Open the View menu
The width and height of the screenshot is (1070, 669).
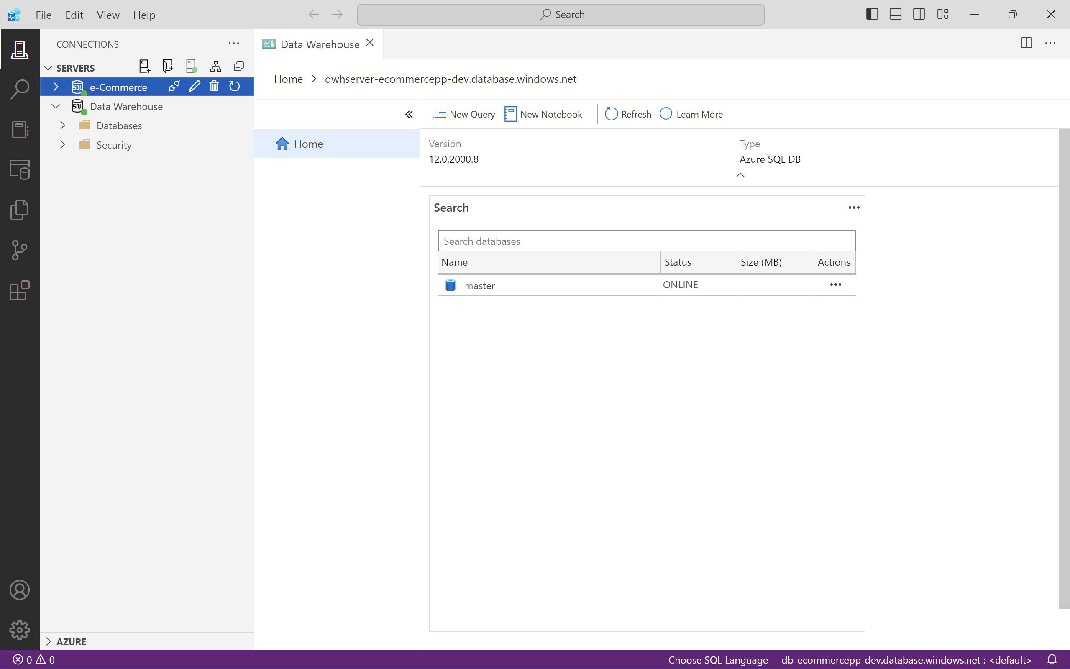pyautogui.click(x=108, y=15)
